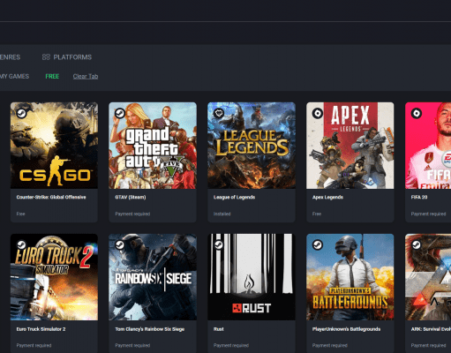
Task: Click the Steam badge on GTA V card
Action: pos(120,113)
